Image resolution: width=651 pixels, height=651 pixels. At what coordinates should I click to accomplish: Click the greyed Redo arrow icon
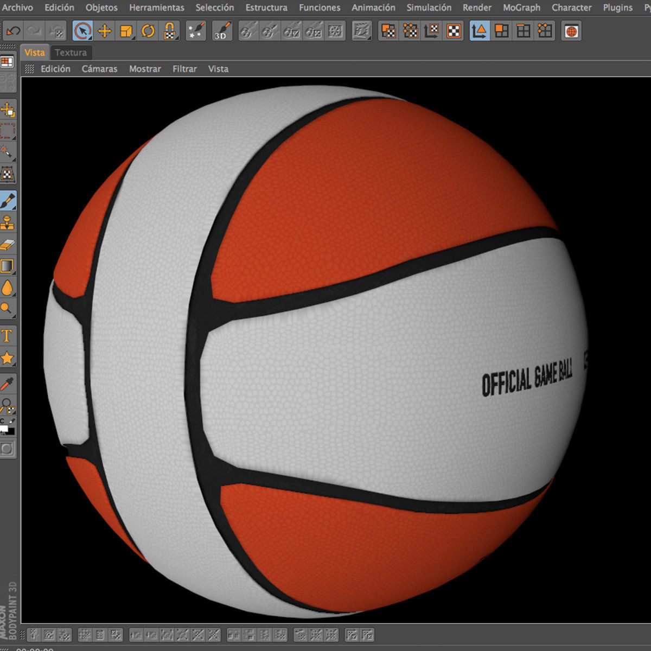click(x=34, y=31)
